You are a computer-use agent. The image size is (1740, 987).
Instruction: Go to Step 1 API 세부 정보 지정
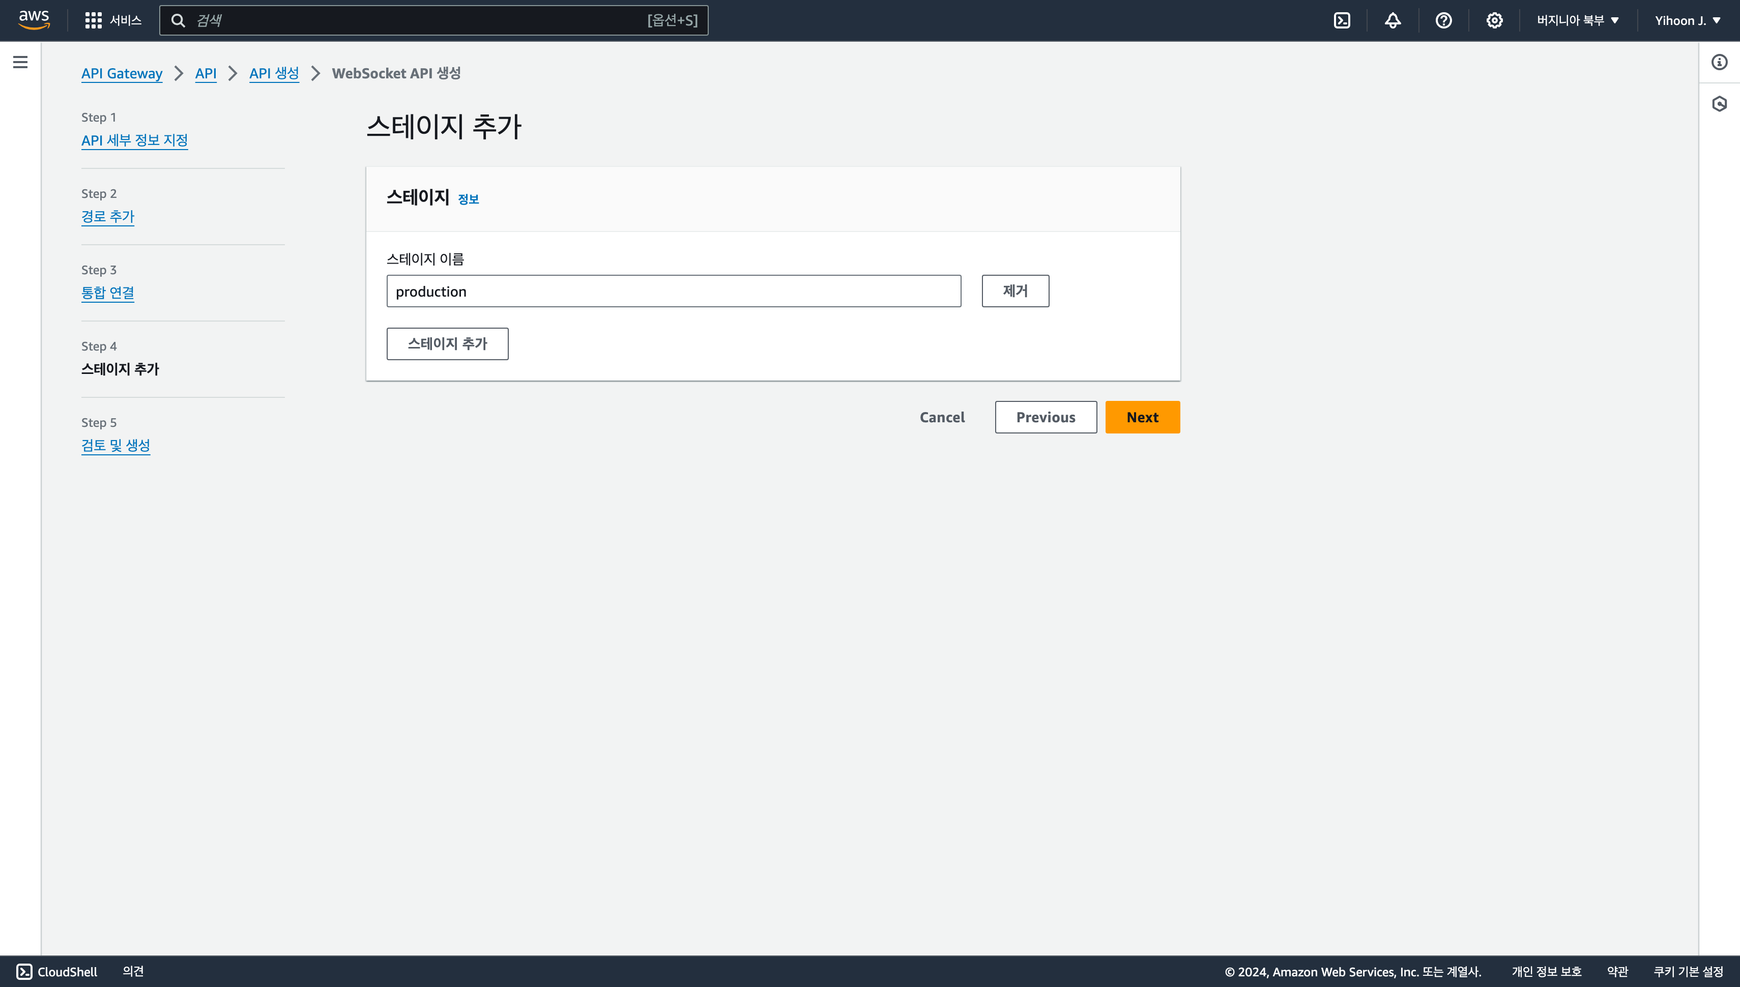point(134,140)
